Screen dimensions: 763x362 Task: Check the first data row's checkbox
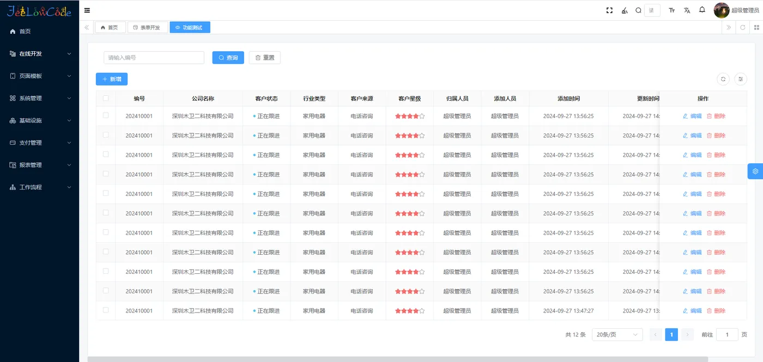point(105,115)
